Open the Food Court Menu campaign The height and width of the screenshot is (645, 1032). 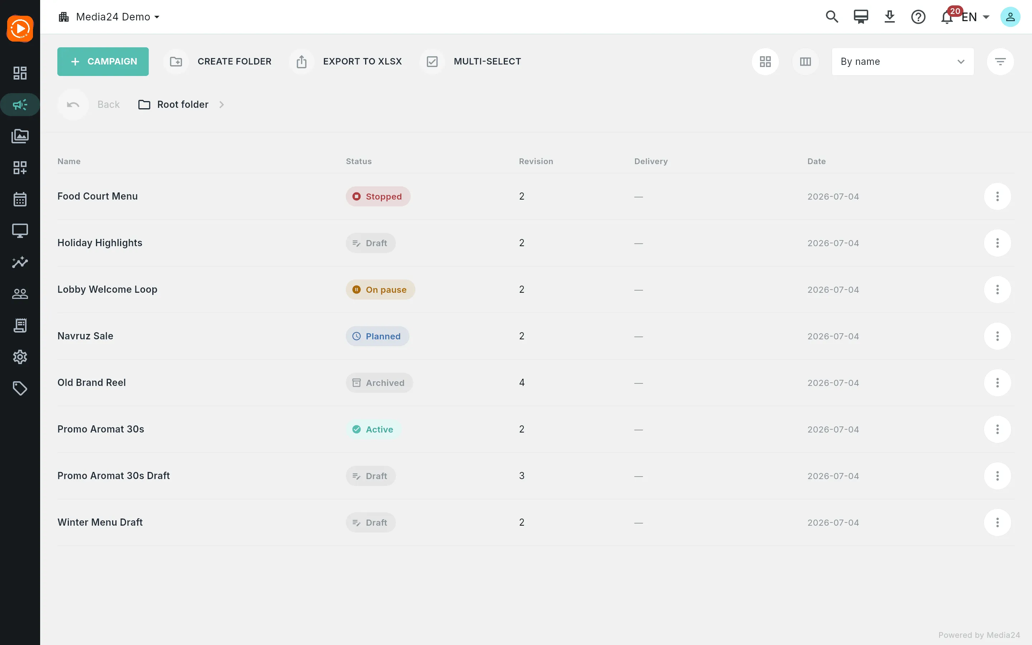(x=98, y=196)
